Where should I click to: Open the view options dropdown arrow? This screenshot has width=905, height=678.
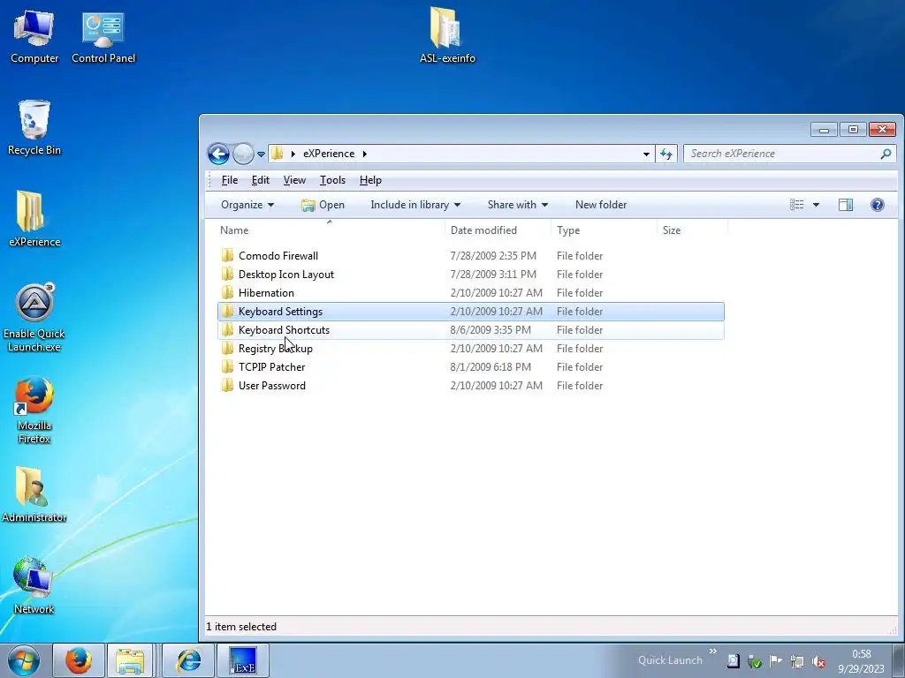point(816,205)
